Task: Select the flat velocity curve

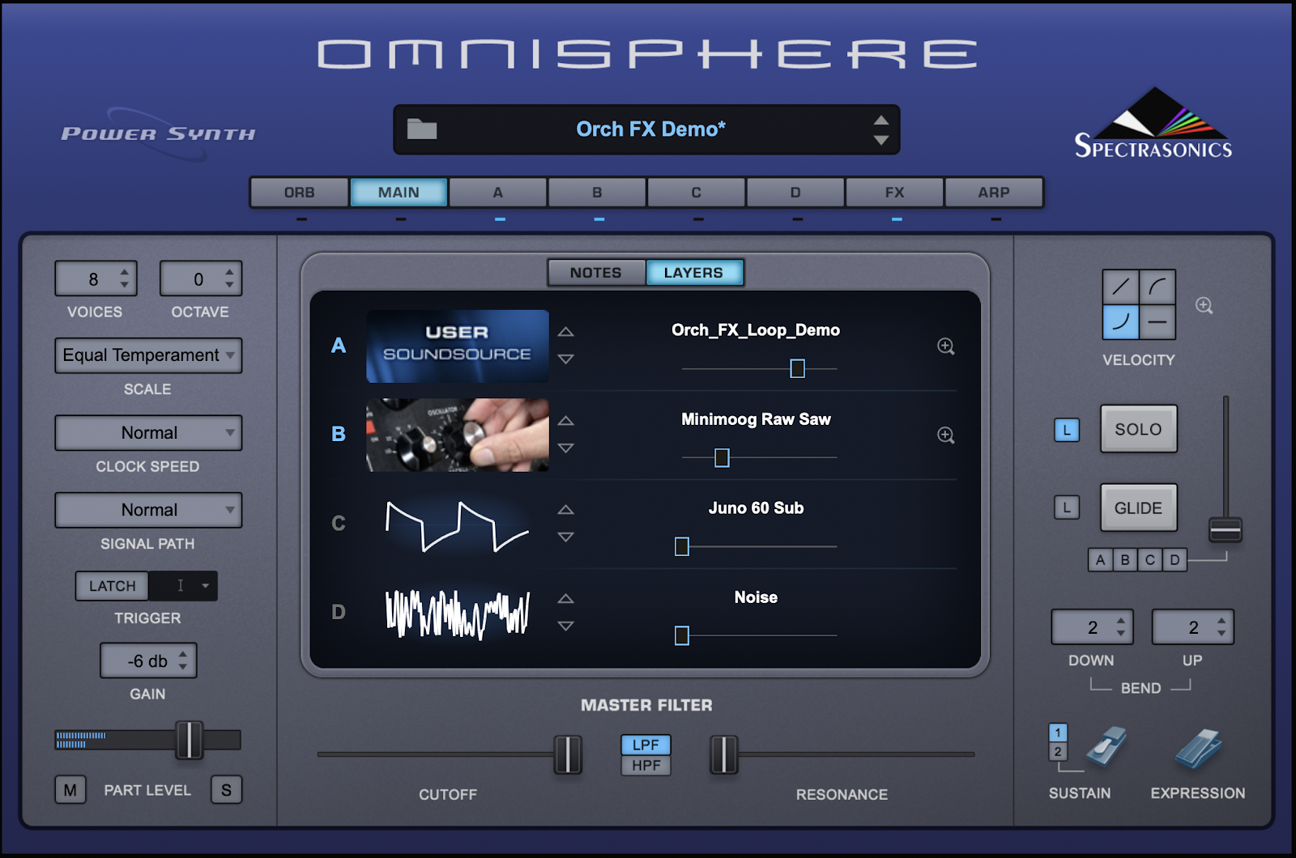Action: (x=1157, y=322)
